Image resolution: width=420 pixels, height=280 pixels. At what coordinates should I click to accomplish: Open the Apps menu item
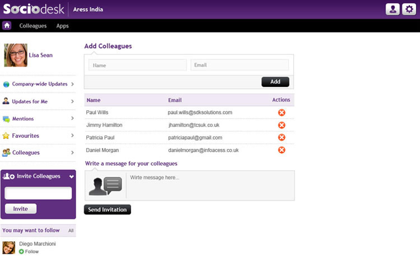62,26
